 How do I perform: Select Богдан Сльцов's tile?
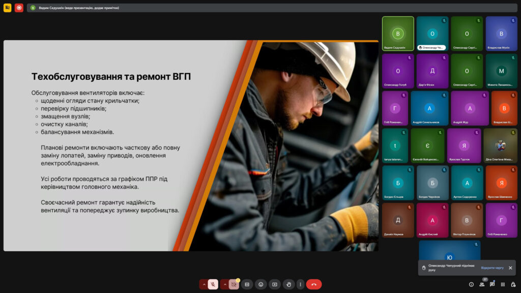point(398,183)
